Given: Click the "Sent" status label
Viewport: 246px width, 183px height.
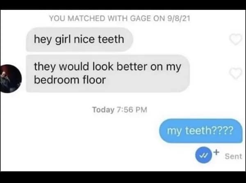Looking at the screenshot, I should [233, 156].
